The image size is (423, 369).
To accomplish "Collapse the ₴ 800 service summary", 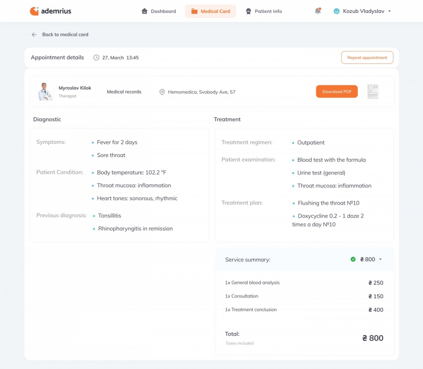I will 380,260.
